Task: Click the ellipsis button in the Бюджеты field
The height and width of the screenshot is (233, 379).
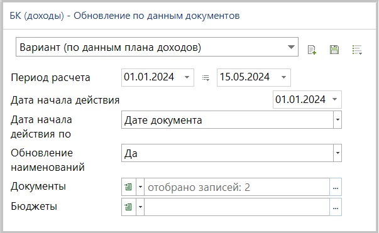Action: click(x=336, y=207)
